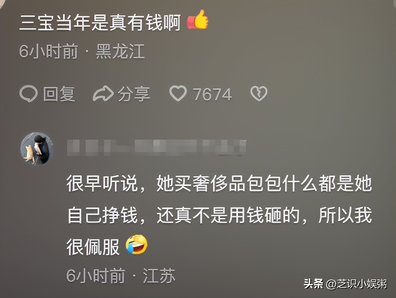
Task: Click the reply speech bubble icon
Action: click(x=28, y=94)
